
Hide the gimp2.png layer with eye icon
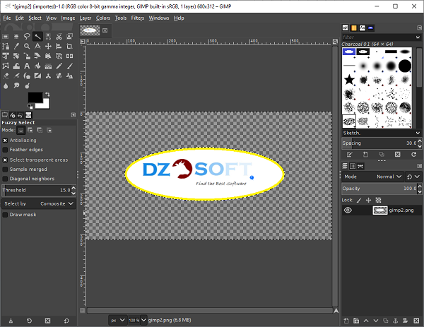348,210
